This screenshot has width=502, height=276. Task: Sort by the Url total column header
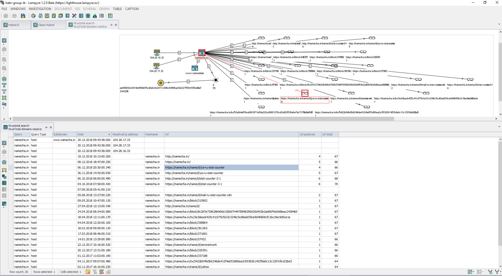point(330,134)
